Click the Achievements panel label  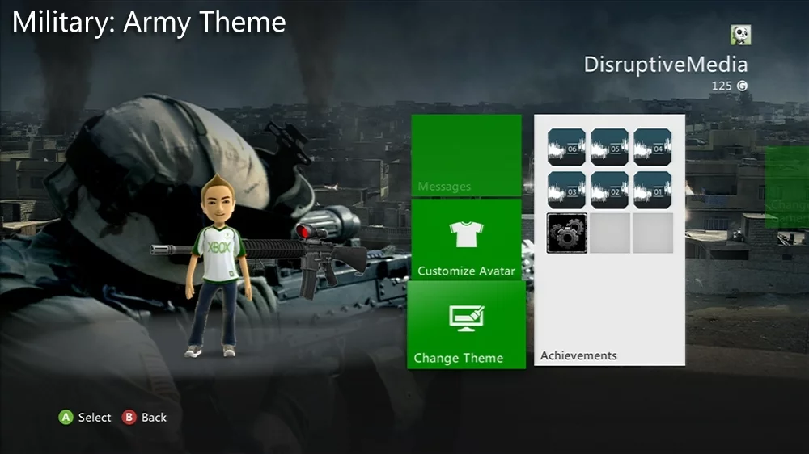tap(578, 355)
